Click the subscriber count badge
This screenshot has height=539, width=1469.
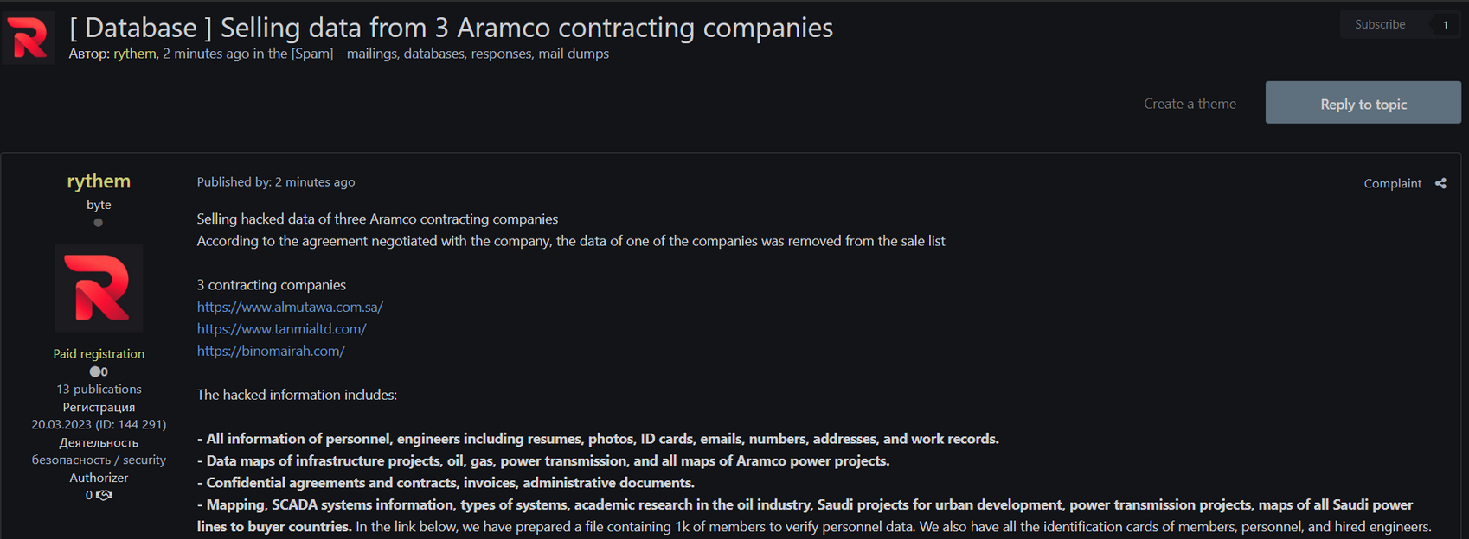pyautogui.click(x=1445, y=24)
